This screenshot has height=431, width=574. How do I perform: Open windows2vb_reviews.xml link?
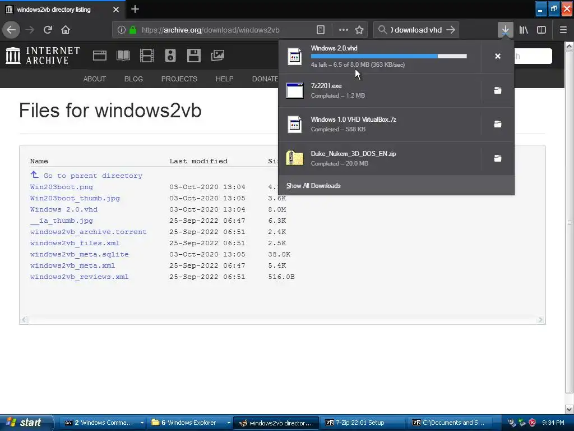pyautogui.click(x=79, y=277)
